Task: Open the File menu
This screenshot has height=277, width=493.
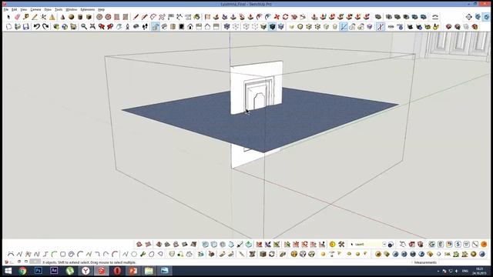Action: [6, 10]
